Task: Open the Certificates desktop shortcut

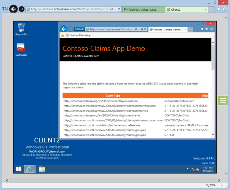Action: (21, 50)
